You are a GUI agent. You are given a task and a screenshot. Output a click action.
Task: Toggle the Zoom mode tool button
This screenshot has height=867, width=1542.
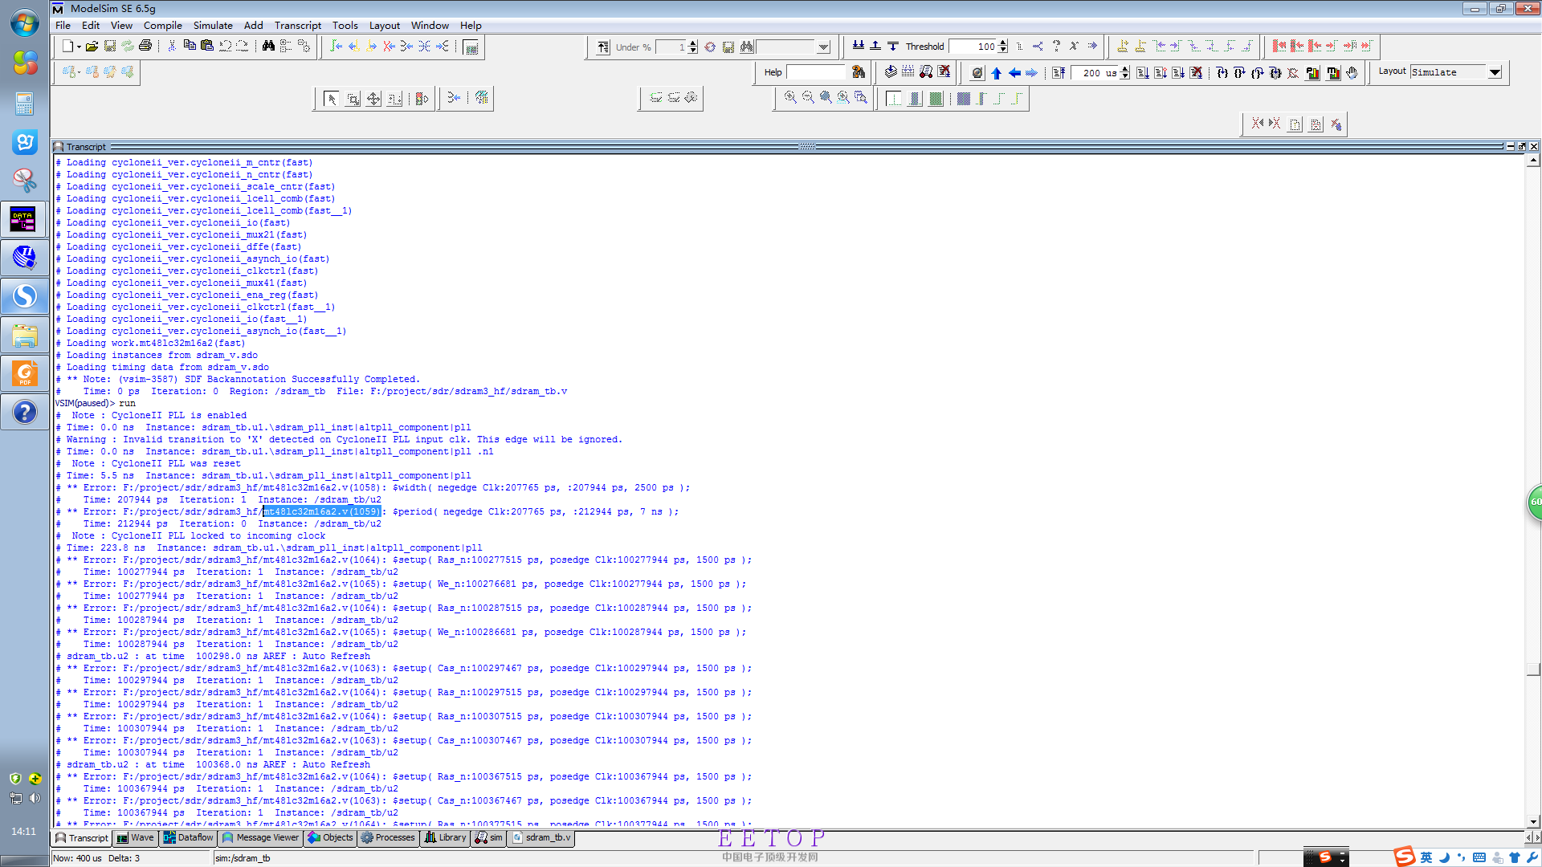click(353, 99)
